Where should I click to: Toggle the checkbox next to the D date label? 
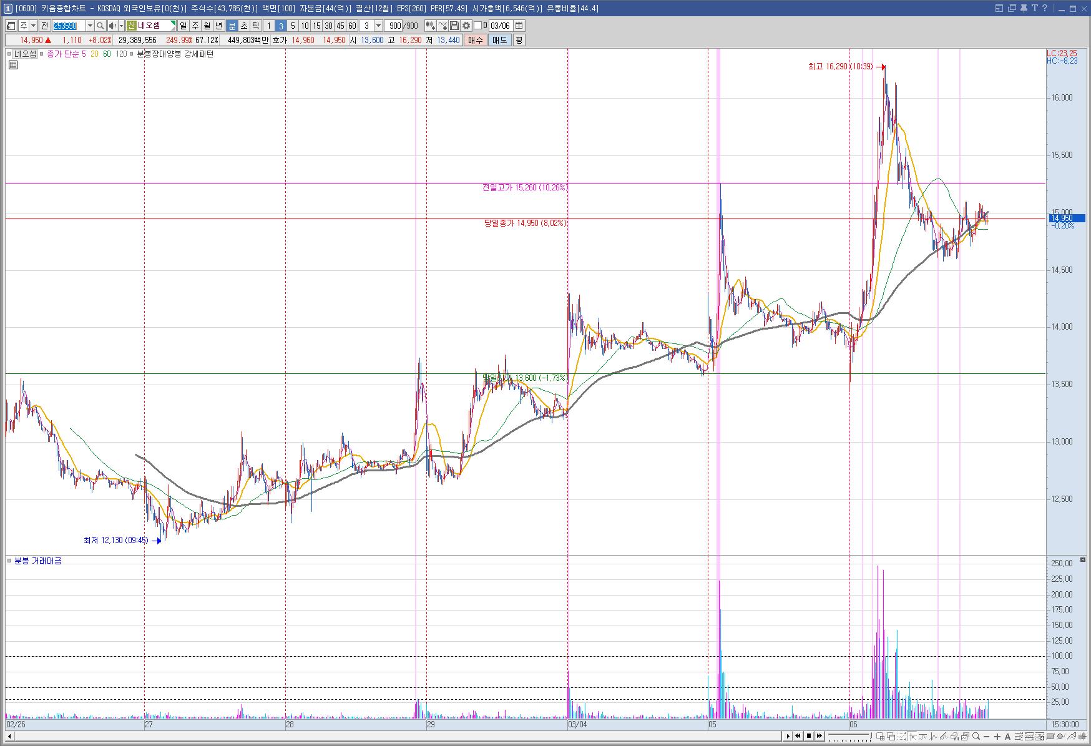click(x=478, y=26)
